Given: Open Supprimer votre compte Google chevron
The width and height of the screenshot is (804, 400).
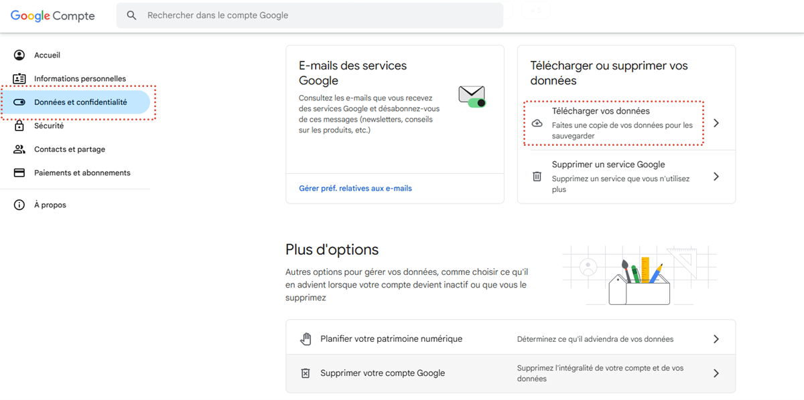Looking at the screenshot, I should (716, 373).
